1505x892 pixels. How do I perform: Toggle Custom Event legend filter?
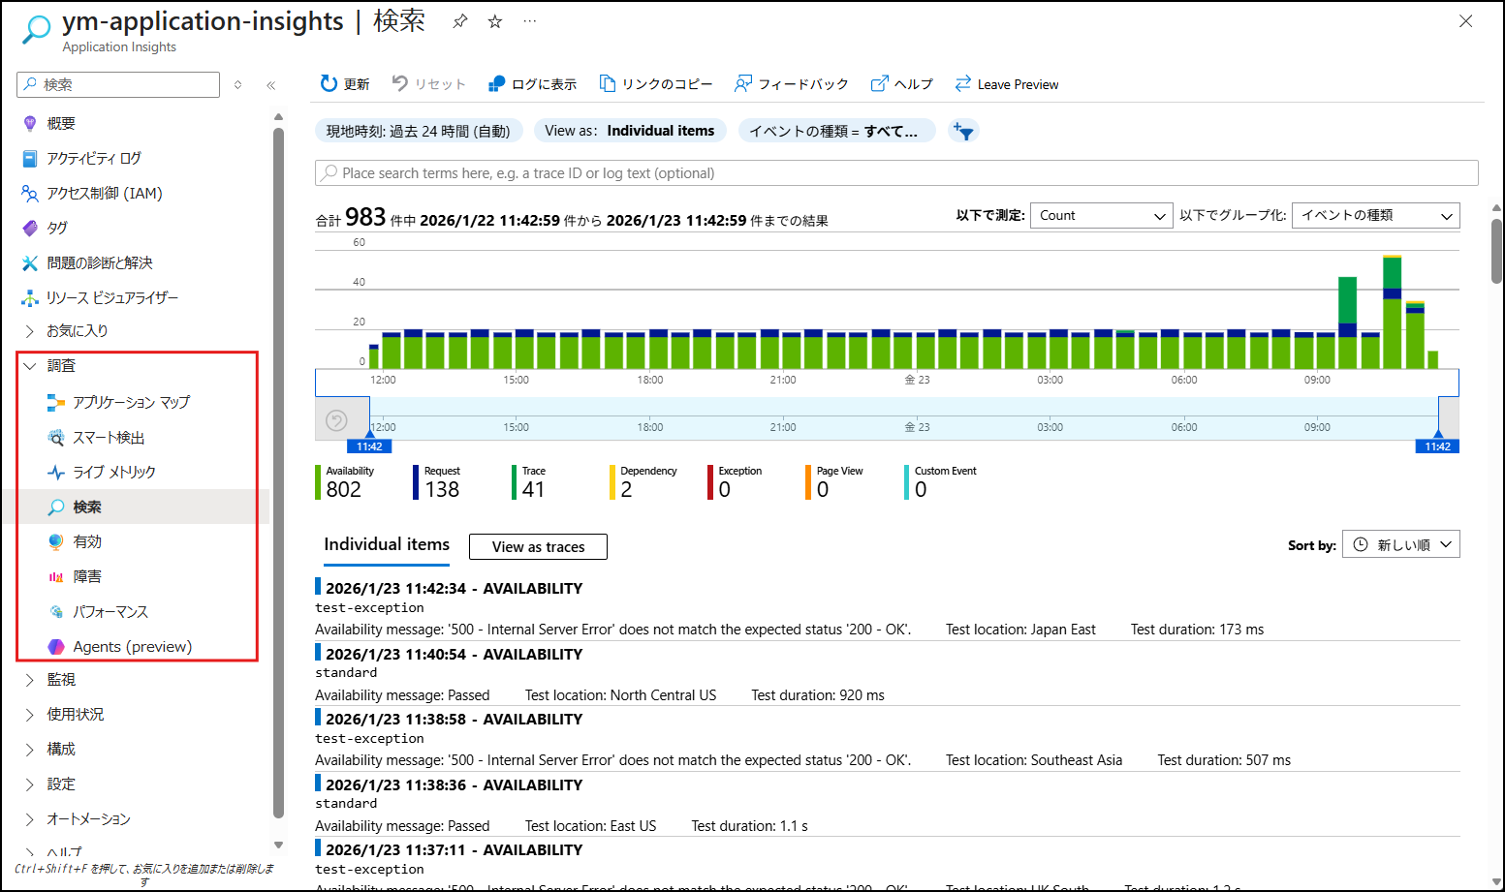coord(941,482)
